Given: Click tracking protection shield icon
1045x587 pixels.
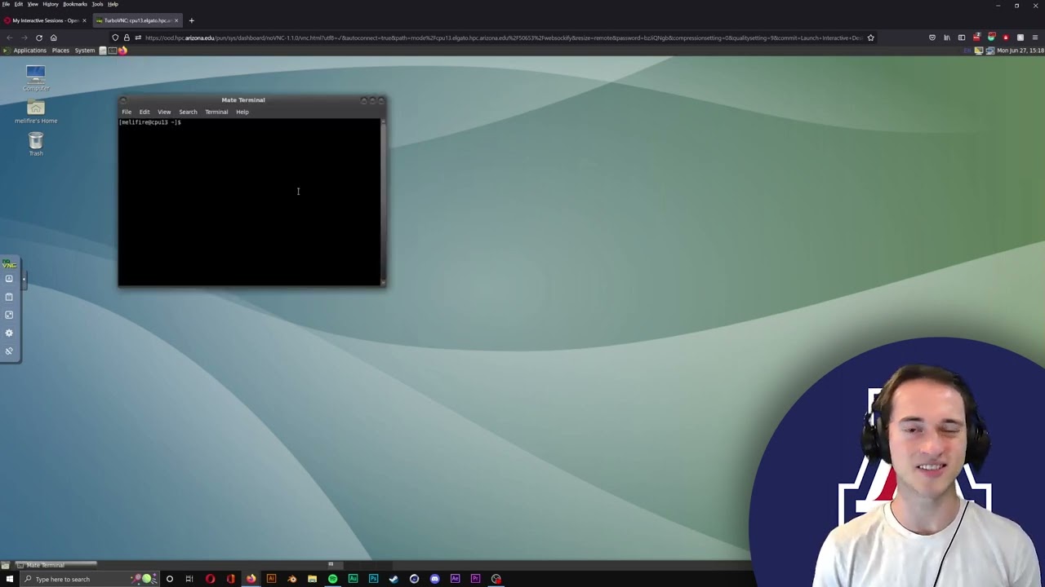Looking at the screenshot, I should click(115, 38).
